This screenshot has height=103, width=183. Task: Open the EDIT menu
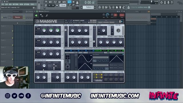click(x=7, y=5)
